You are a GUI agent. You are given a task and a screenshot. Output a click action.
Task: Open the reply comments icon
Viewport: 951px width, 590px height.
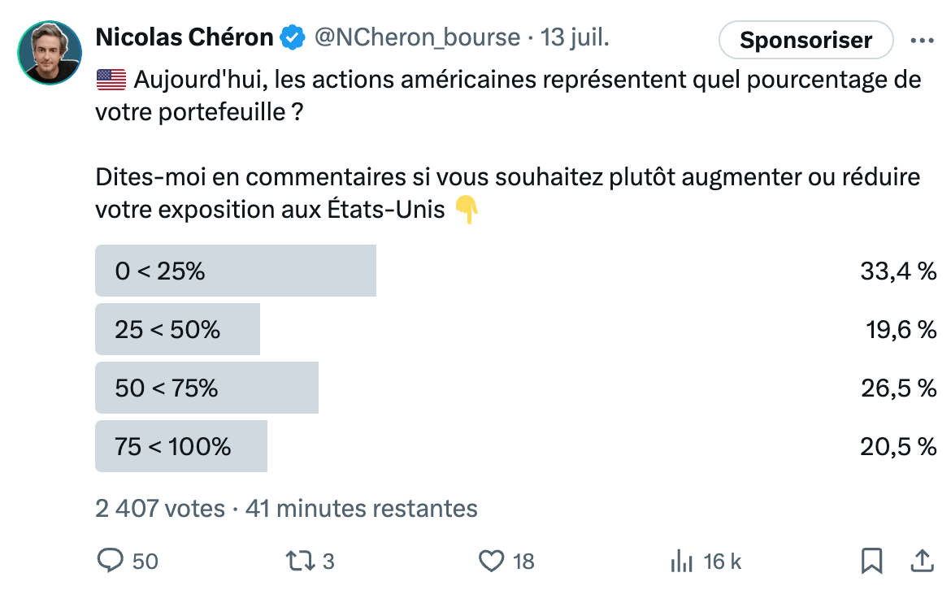(111, 560)
